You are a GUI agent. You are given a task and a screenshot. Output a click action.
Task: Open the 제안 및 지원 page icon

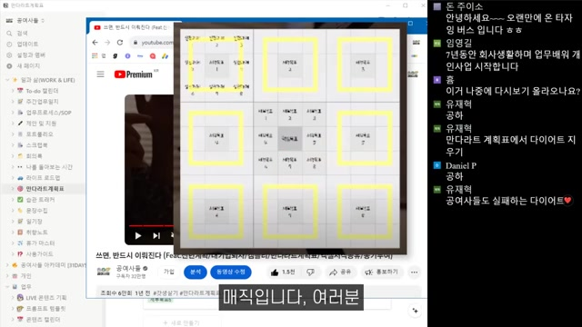(x=20, y=124)
